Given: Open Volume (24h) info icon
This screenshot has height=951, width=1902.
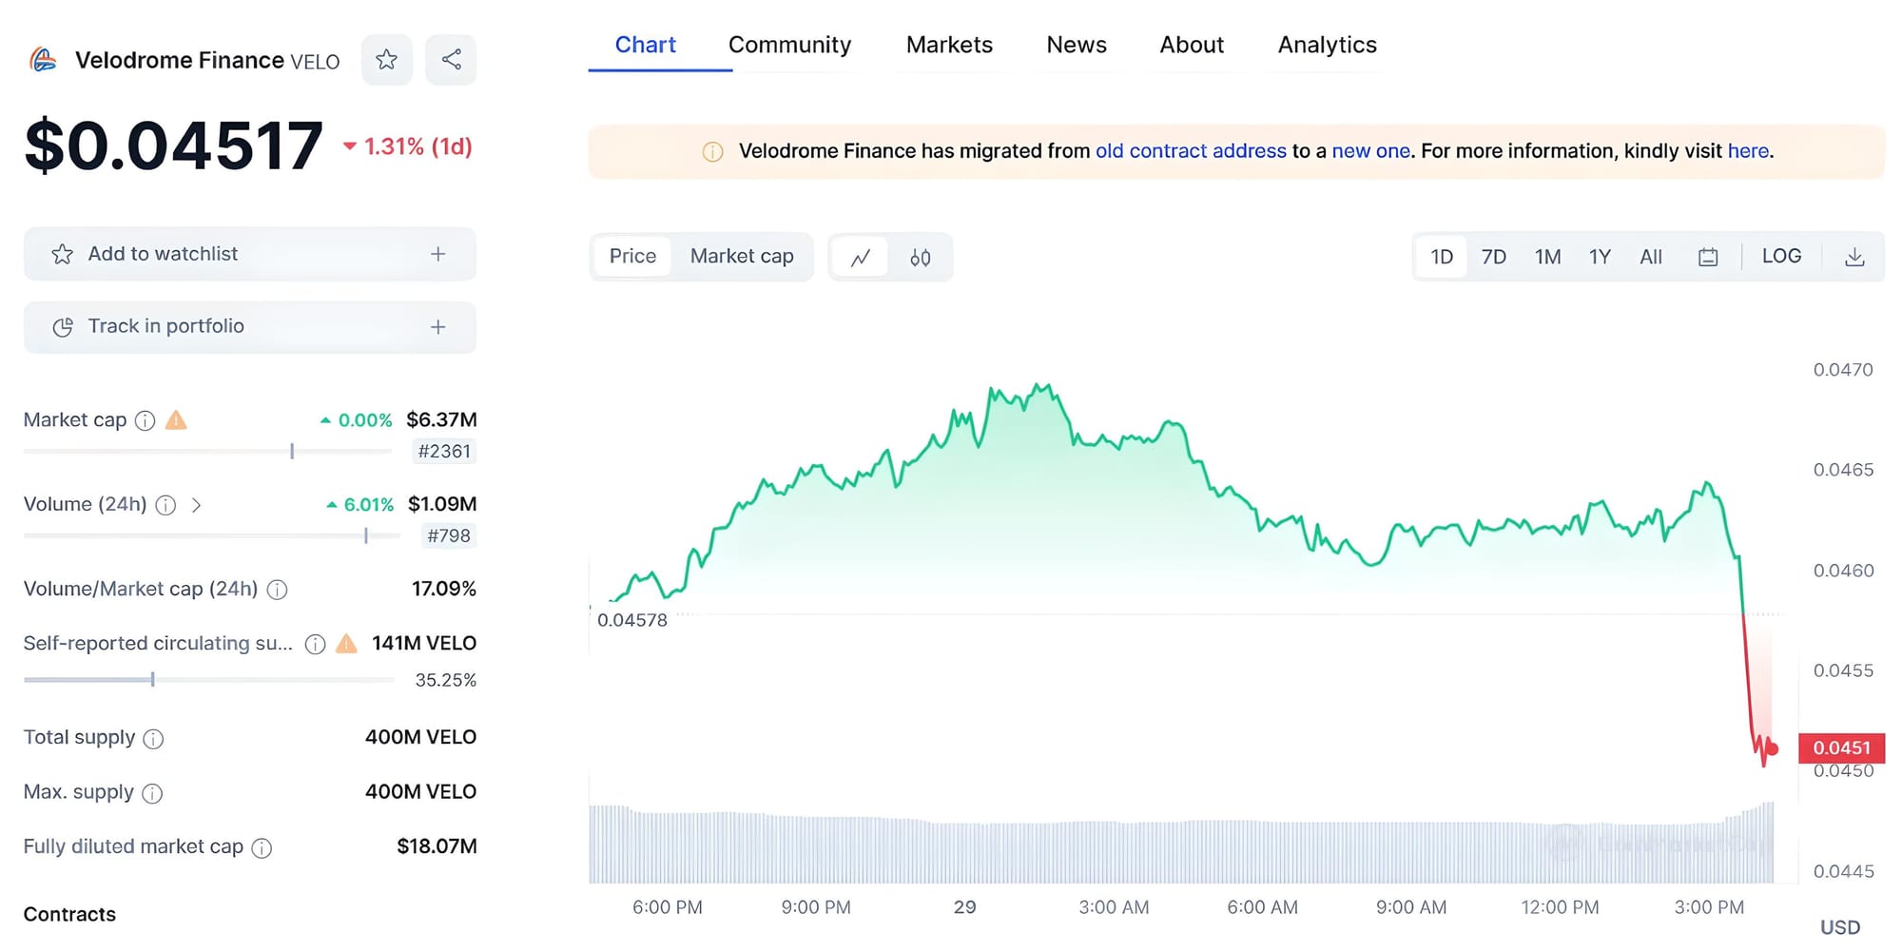Looking at the screenshot, I should pos(165,505).
